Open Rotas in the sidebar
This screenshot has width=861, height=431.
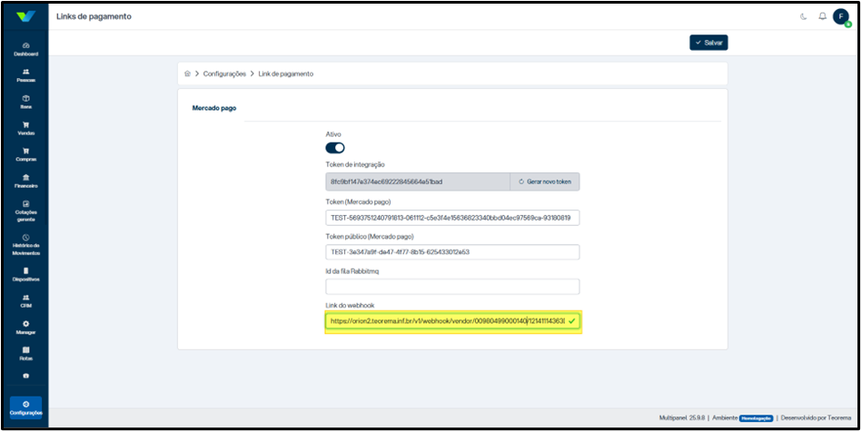[25, 354]
